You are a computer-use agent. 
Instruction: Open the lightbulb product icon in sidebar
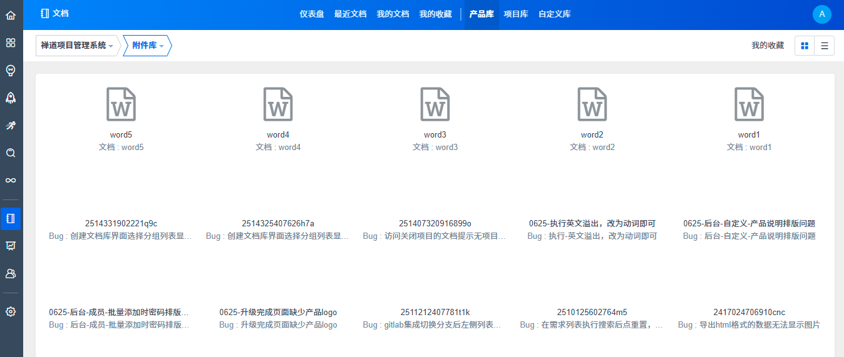(11, 70)
